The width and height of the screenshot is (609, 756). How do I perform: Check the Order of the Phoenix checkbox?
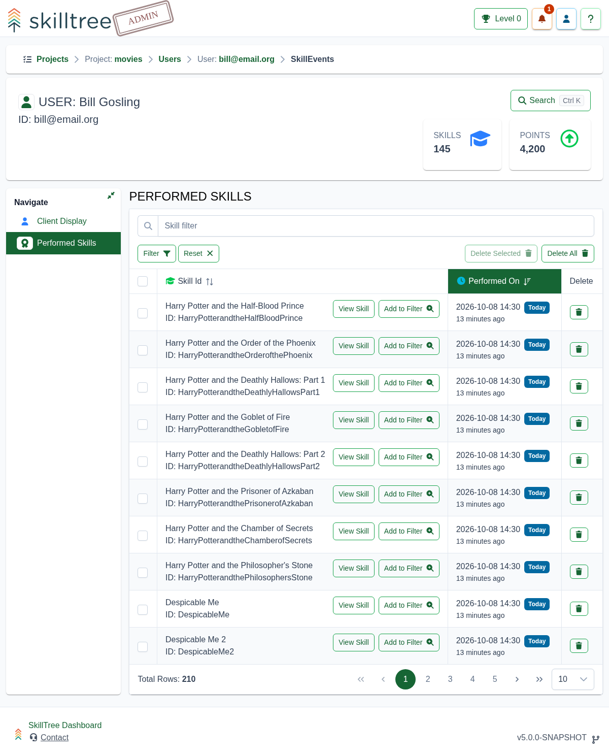click(143, 350)
